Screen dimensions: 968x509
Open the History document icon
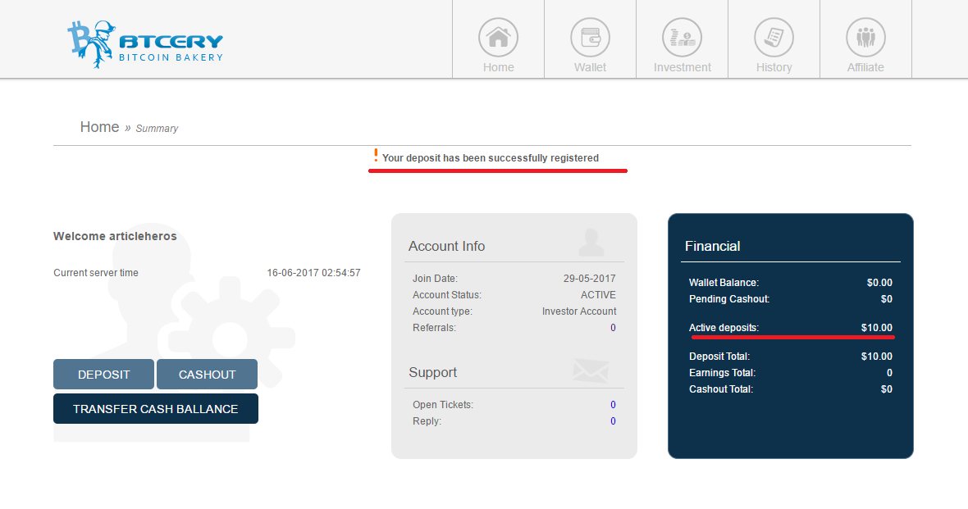click(x=774, y=38)
